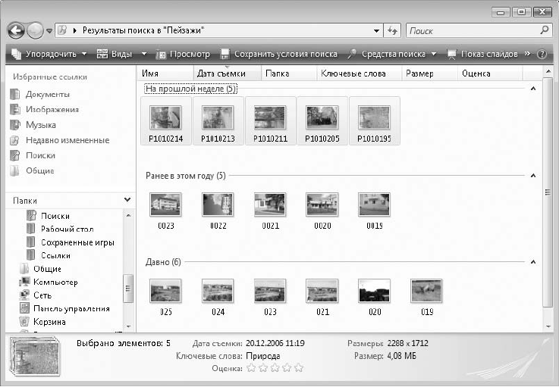Open the Средства поиска menu
The height and width of the screenshot is (387, 559).
392,55
